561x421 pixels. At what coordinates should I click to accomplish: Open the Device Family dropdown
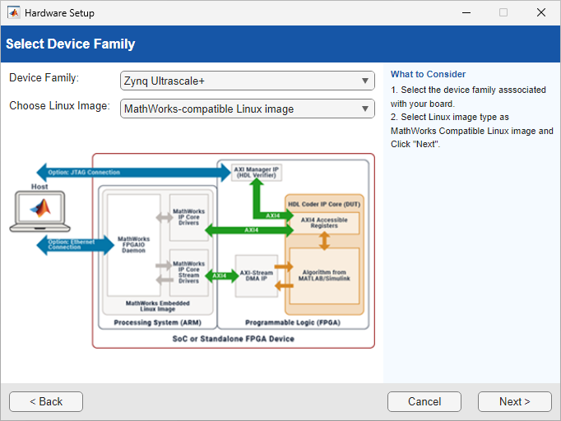click(x=247, y=81)
